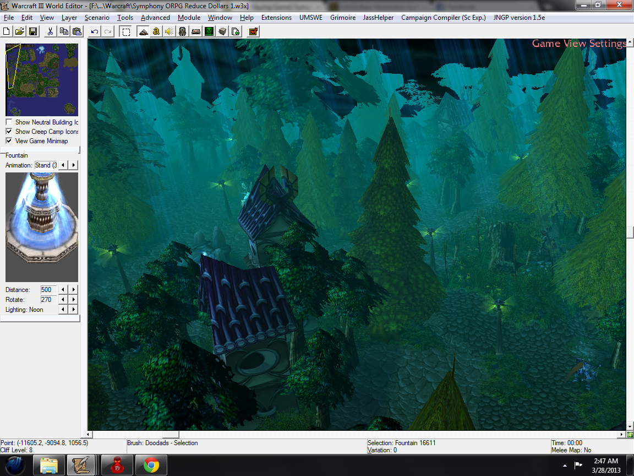Click the Fountain model preview
Viewport: 634px width, 476px height.
(x=42, y=227)
